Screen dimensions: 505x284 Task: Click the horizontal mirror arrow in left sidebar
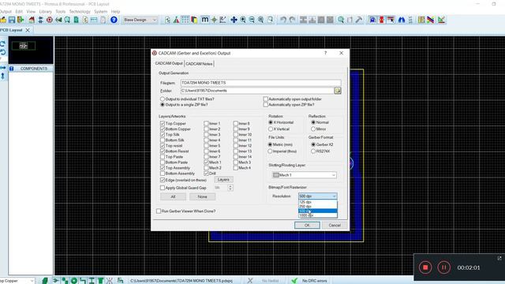coord(3,68)
